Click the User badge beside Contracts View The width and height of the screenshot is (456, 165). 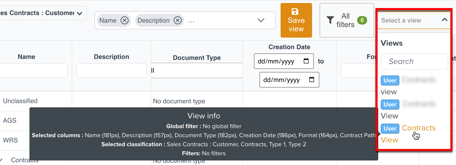390,128
